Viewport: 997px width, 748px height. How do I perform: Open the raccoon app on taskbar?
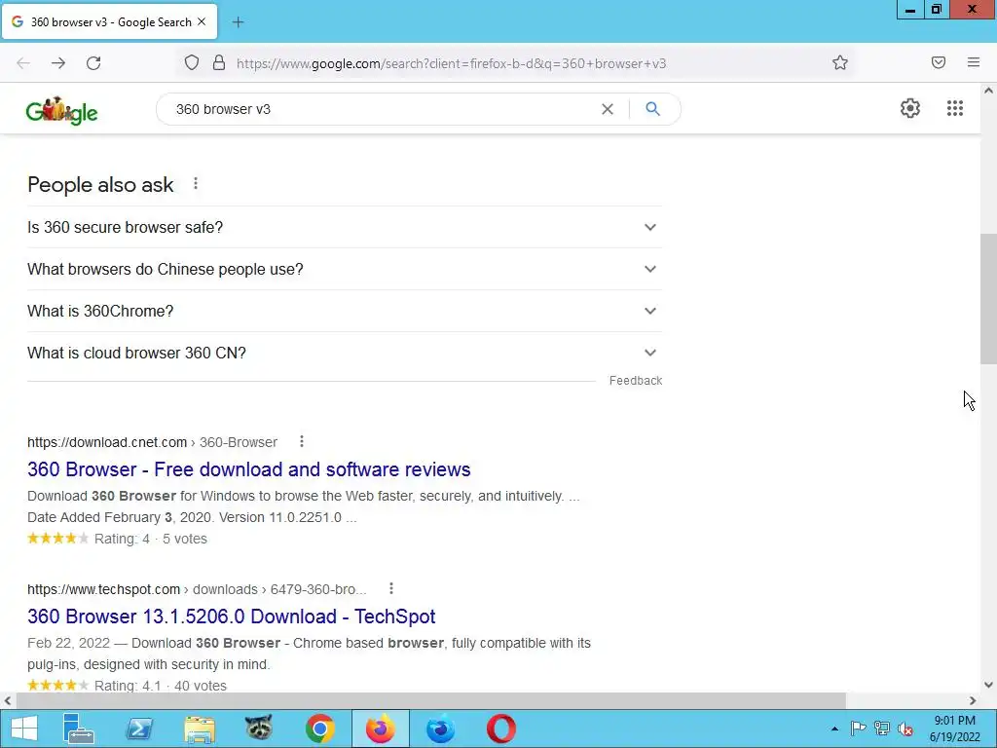[x=259, y=729]
